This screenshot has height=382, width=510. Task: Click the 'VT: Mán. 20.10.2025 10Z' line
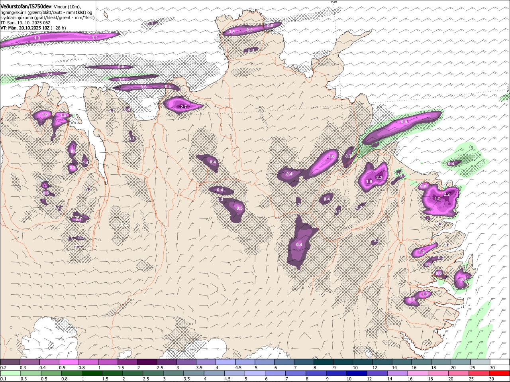point(24,28)
